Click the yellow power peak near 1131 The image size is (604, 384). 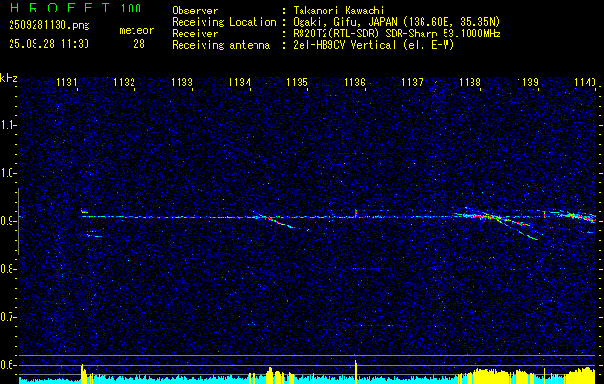pyautogui.click(x=82, y=373)
